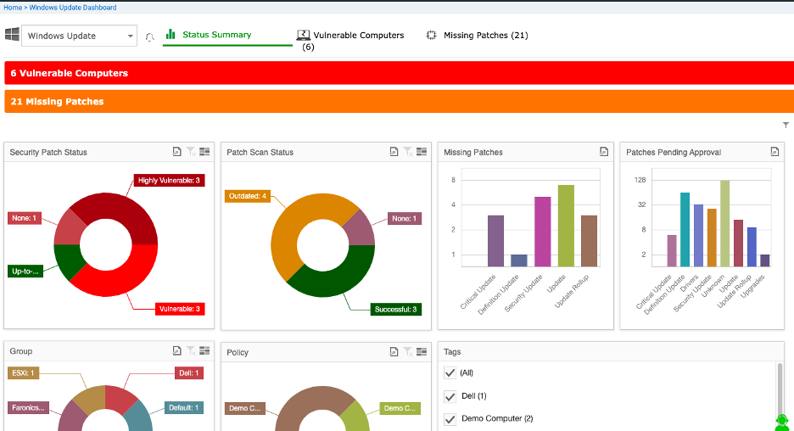Click the ESXi: 1 group label
This screenshot has width=794, height=431.
click(23, 373)
